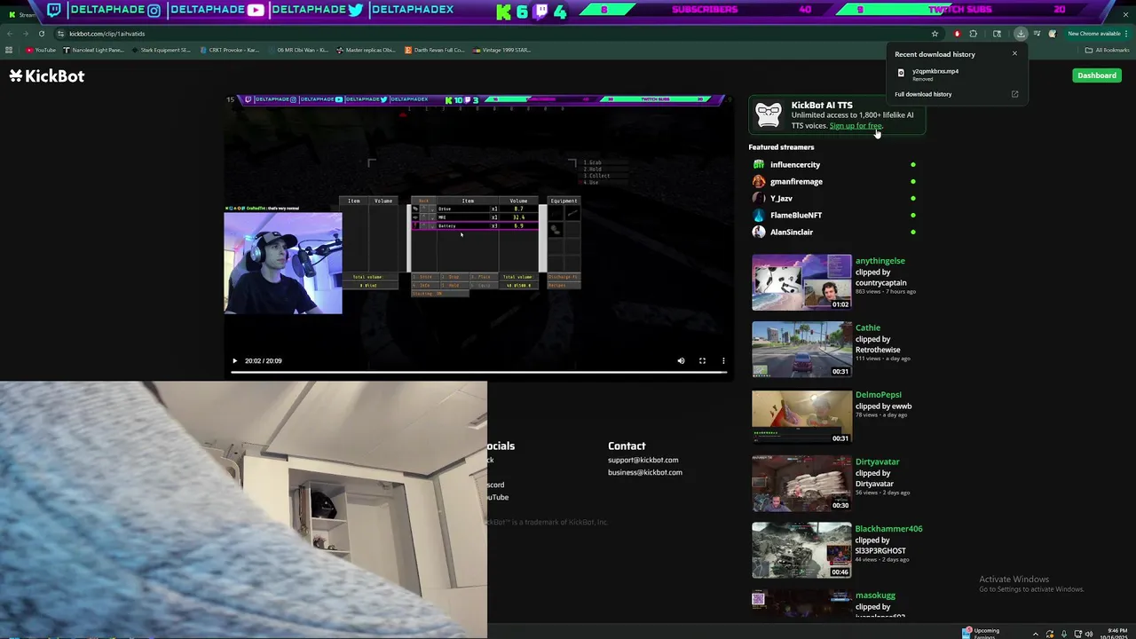The width and height of the screenshot is (1136, 639).
Task: Click the anythingelse streamer name
Action: click(x=880, y=261)
